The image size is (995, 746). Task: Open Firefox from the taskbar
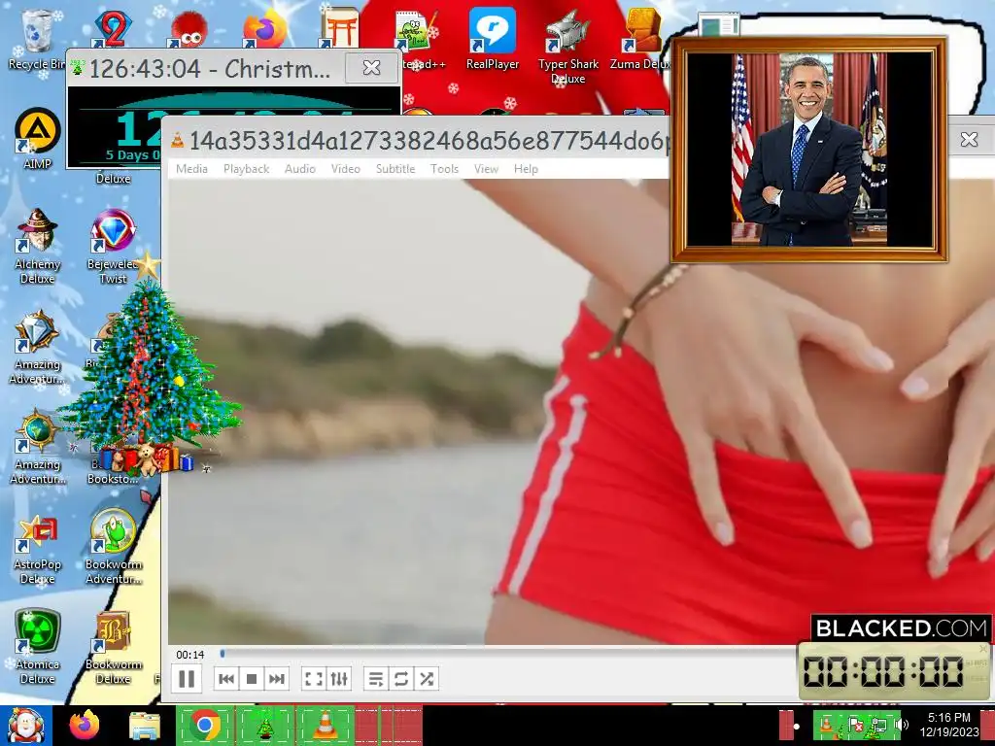[x=85, y=726]
